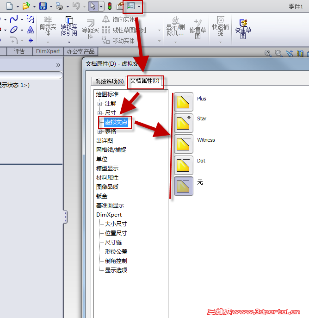Click Rapid Sketch tool (快速草图)

pos(243,30)
